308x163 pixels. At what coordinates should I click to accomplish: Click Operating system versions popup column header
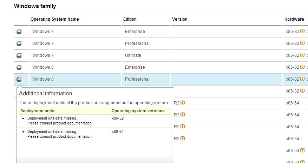[138, 111]
